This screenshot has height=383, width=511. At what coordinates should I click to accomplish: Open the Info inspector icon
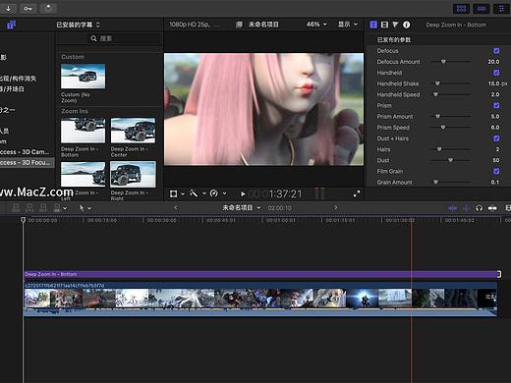(x=407, y=25)
